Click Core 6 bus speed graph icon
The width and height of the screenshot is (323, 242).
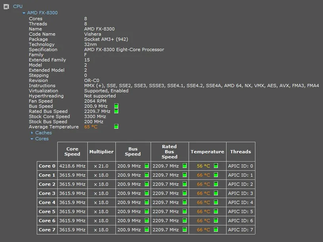point(147,220)
